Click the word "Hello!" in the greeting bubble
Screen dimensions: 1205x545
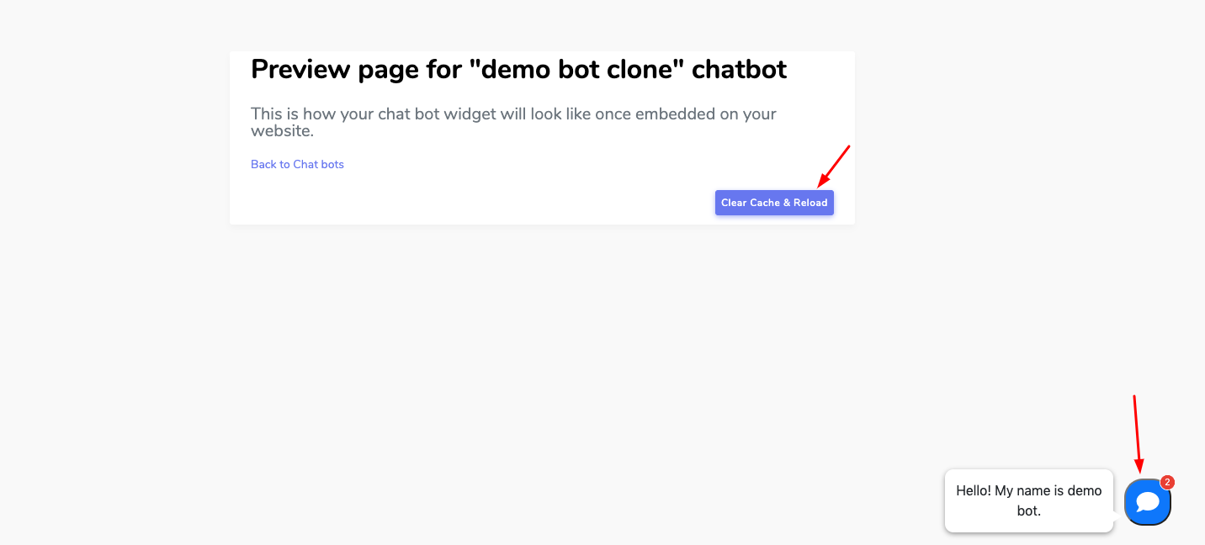[x=974, y=490]
